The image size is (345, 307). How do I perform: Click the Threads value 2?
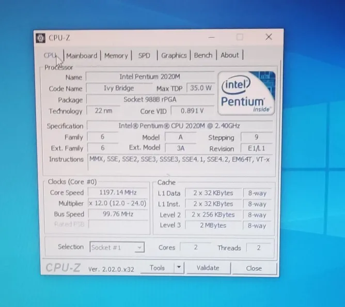point(259,248)
